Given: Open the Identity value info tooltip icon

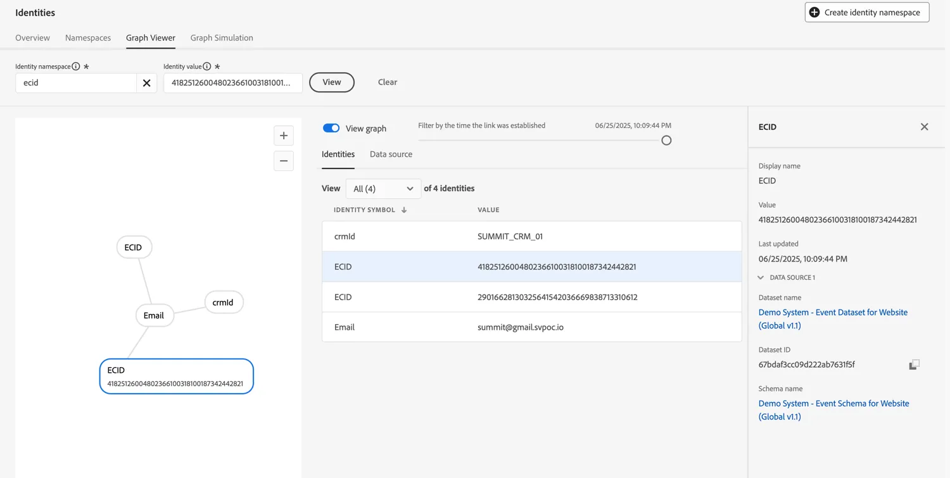Looking at the screenshot, I should 207,66.
